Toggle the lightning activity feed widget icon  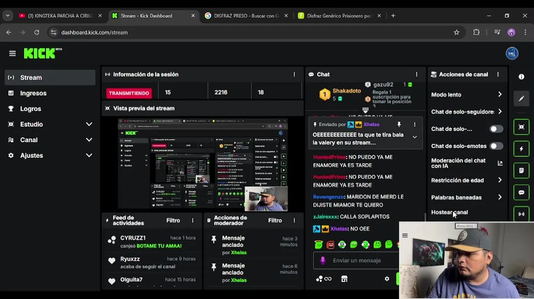521,149
